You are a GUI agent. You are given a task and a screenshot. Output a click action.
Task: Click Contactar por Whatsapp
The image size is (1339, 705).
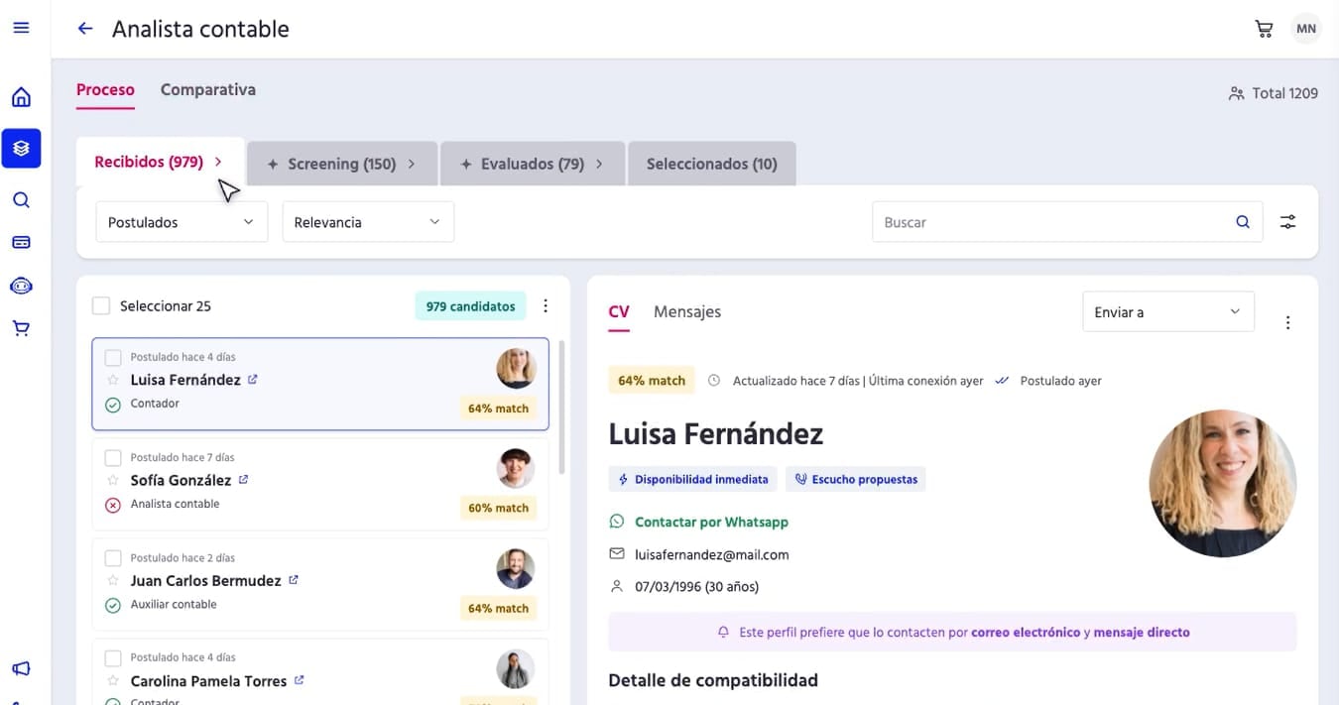(712, 522)
